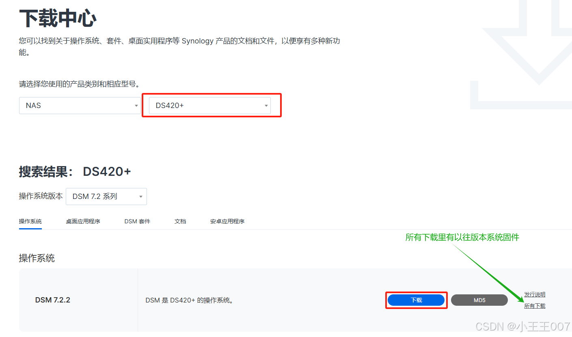Click the 操作系统版本 label
This screenshot has width=572, height=337.
[x=41, y=196]
